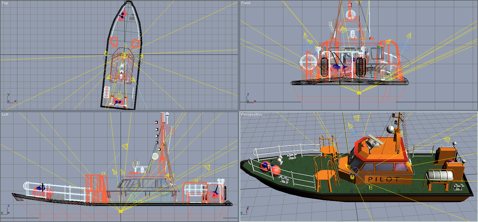Select the yellow light target box in Left view

[120, 212]
